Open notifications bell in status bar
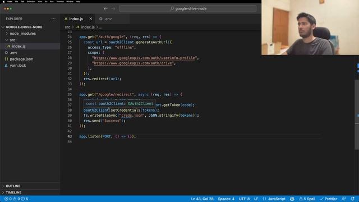359x202 pixels. click(353, 199)
